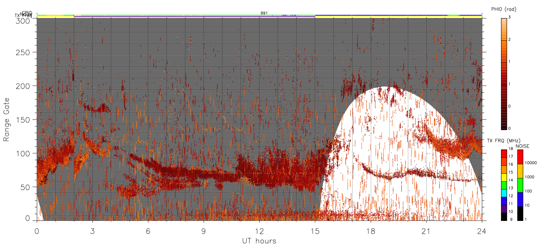Screen dimensions: 542x250
Task: Click the purple 10–11 MHz TX FRQ swatch
Action: pos(504,209)
